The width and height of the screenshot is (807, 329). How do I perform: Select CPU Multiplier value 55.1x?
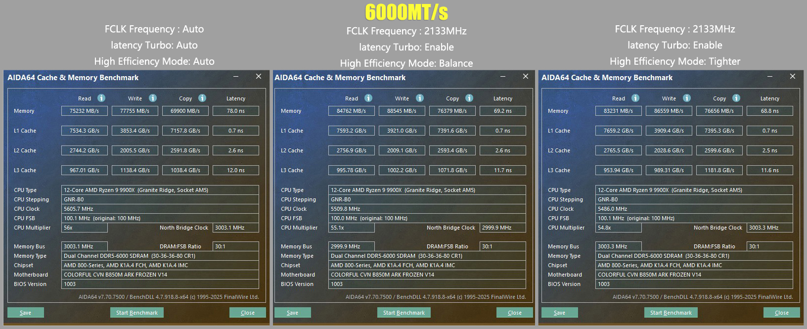[352, 228]
